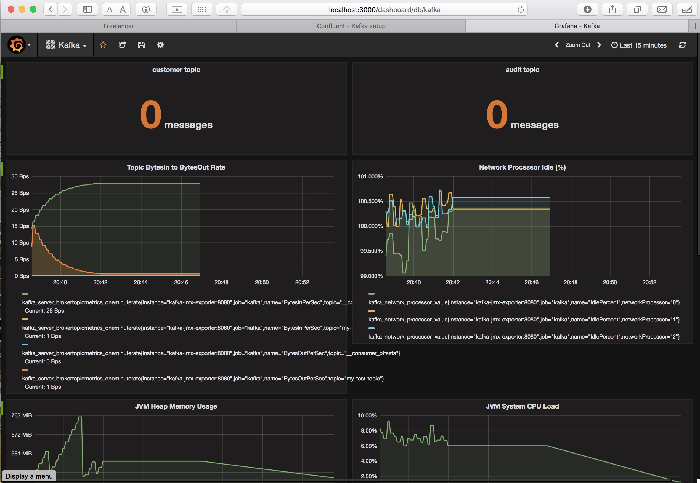Reload page via Safari address bar icon
The height and width of the screenshot is (483, 700).
tap(521, 10)
